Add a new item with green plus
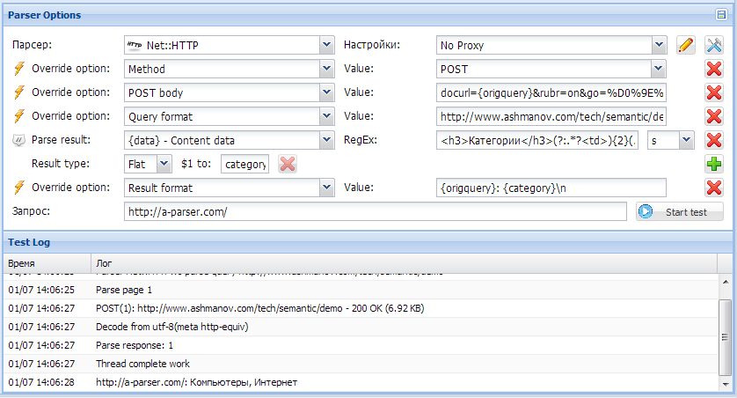The image size is (737, 398). point(714,164)
